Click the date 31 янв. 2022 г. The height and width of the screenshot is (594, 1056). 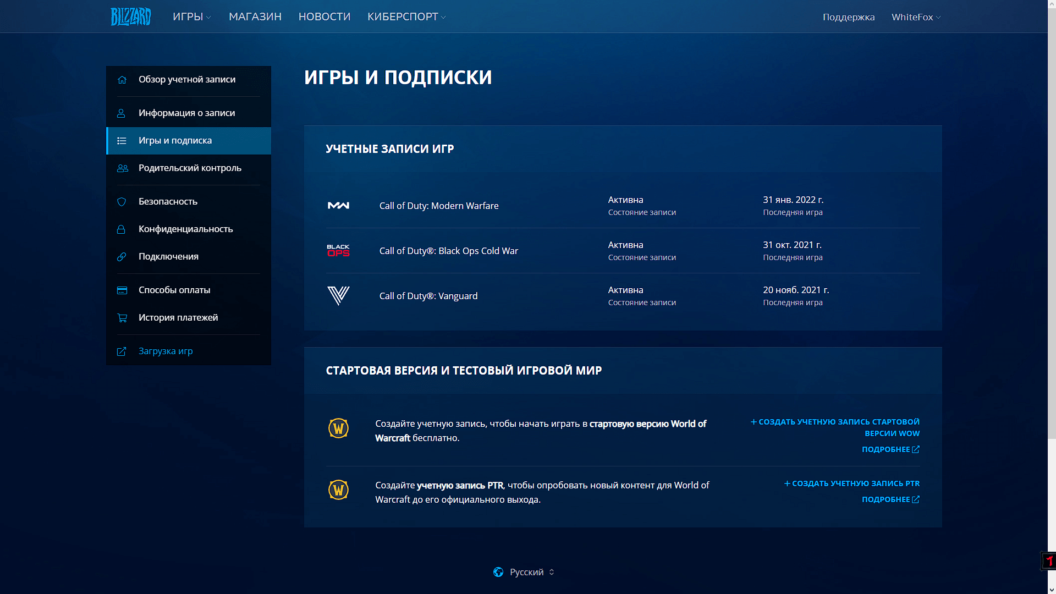[x=793, y=200]
